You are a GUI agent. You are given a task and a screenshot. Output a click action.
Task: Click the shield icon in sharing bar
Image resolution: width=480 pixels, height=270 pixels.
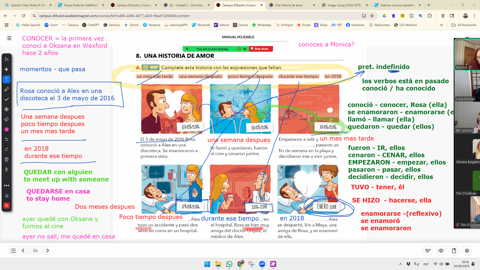(245, 49)
